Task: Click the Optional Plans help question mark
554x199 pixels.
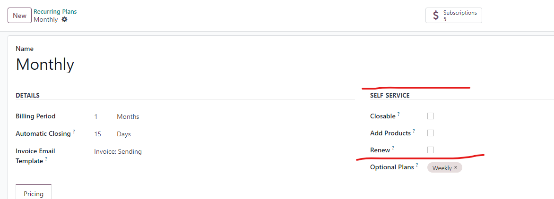Action: click(417, 165)
